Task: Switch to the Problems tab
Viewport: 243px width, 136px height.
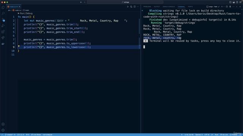Action: click(147, 7)
